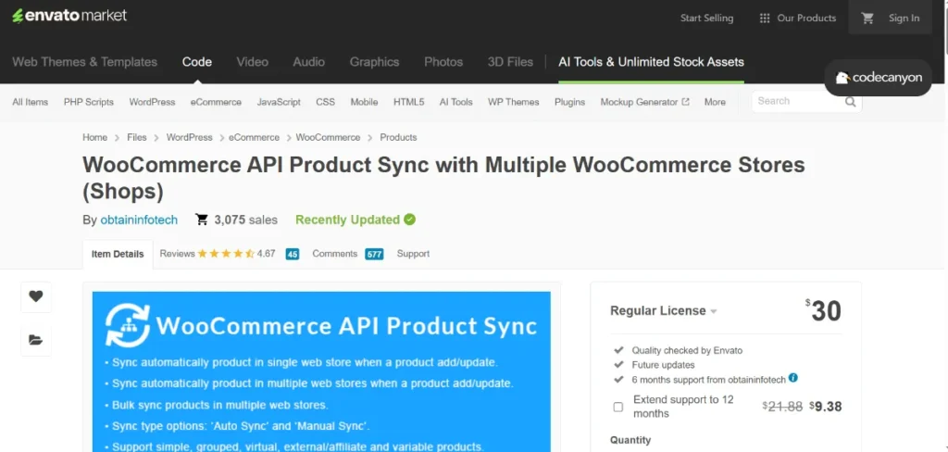Click the sync logo in product banner

(127, 324)
